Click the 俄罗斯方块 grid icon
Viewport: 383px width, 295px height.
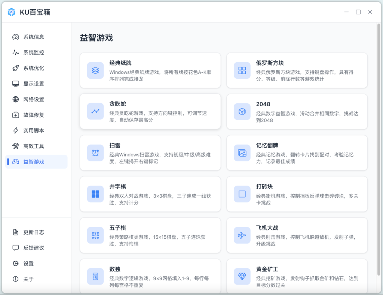coord(242,70)
